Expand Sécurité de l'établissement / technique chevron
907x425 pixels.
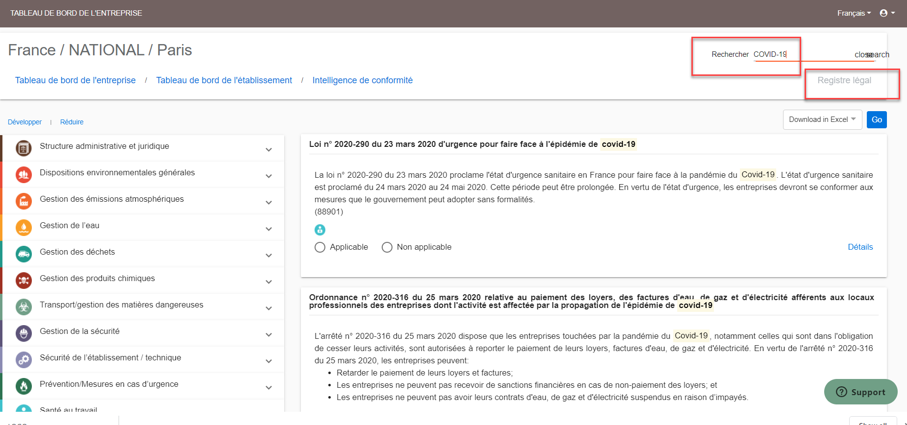point(269,361)
